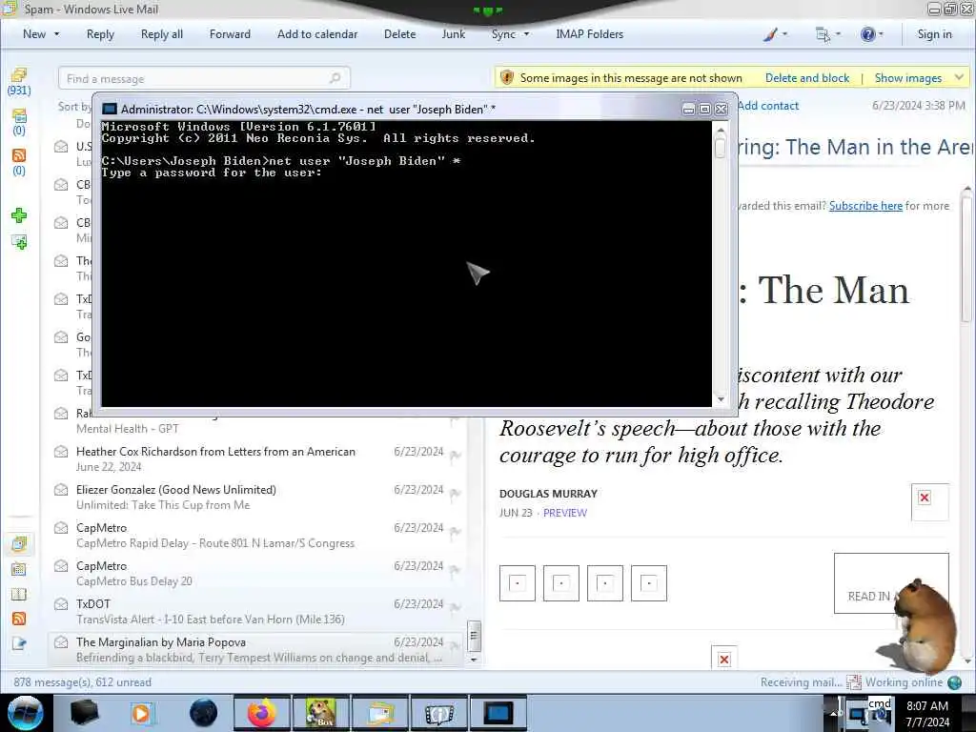The width and height of the screenshot is (976, 732).
Task: Click the Working online globe icon
Action: point(955,682)
